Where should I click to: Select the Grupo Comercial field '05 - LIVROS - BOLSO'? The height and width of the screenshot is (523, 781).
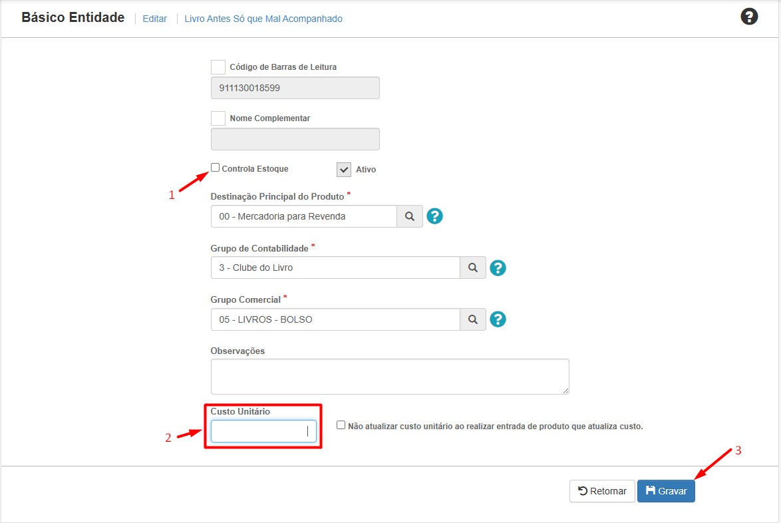335,319
